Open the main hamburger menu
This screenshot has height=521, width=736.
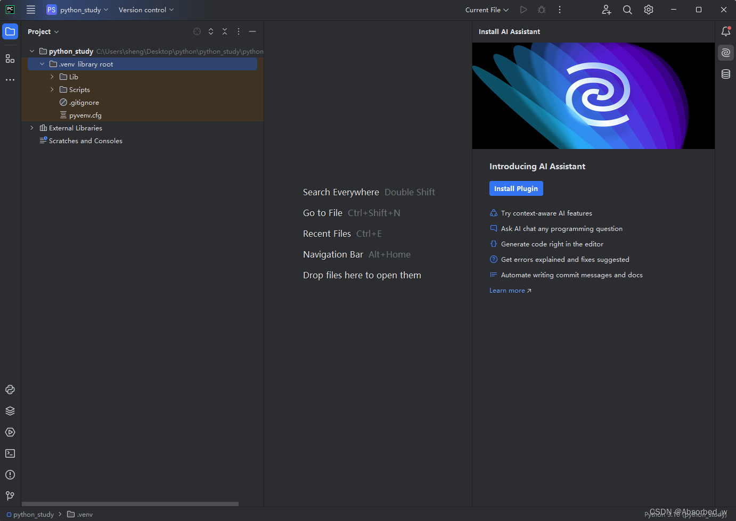pos(31,10)
